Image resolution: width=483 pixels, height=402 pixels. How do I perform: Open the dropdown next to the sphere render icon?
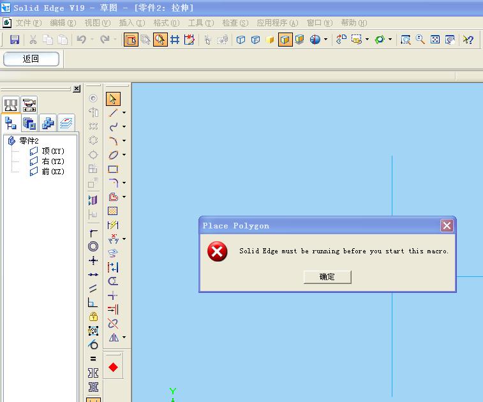(325, 40)
